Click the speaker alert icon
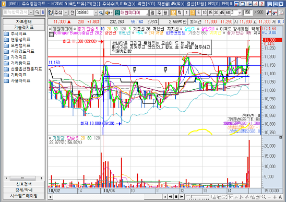The image size is (286, 202). coord(109,13)
